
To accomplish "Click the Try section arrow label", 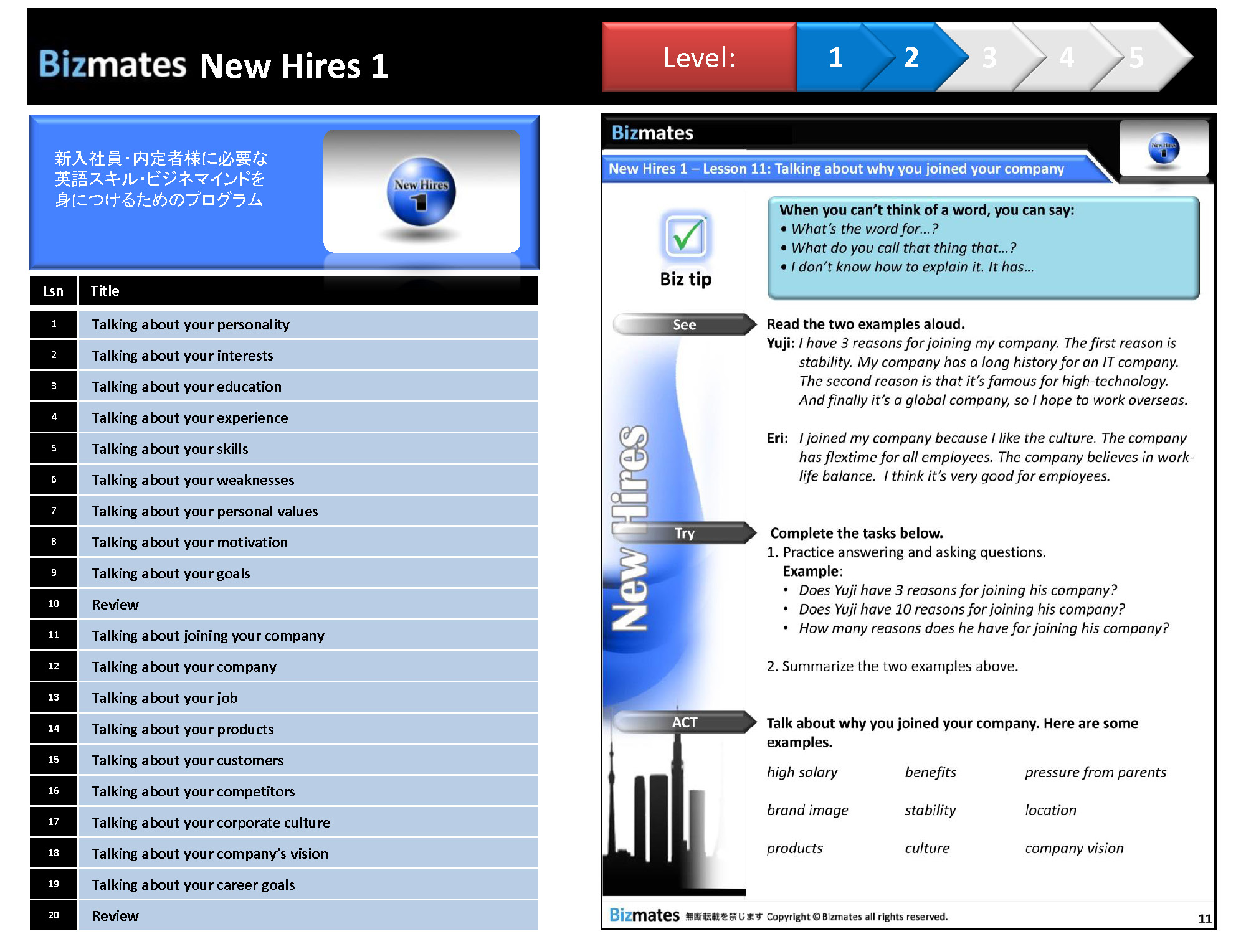I will pyautogui.click(x=684, y=533).
